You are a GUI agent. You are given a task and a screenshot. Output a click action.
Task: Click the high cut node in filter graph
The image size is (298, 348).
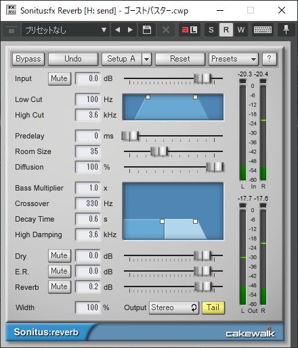[195, 97]
